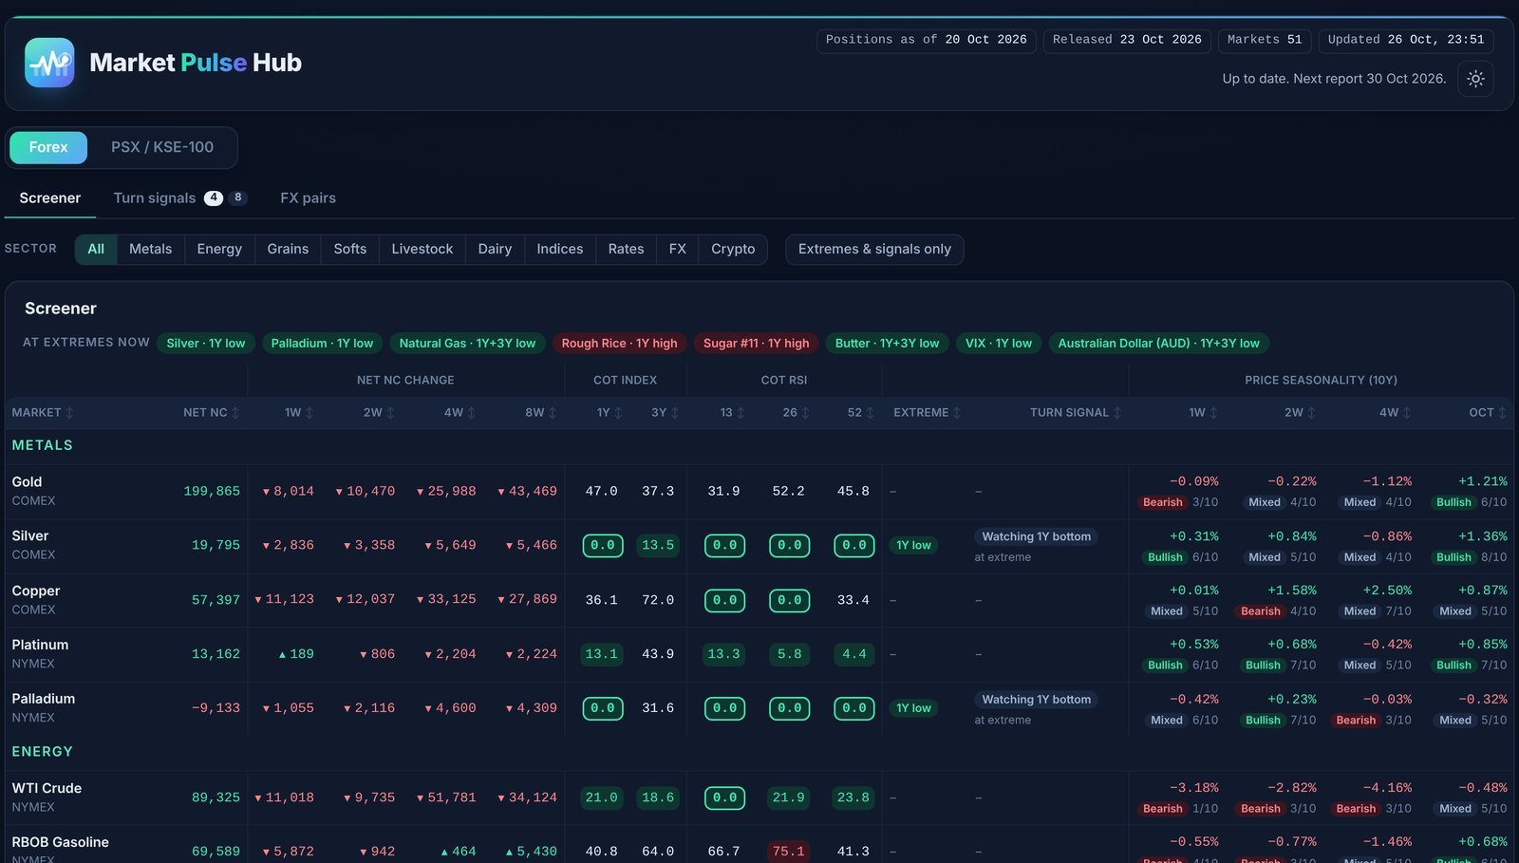Click the Market Pulse Hub logo icon

click(49, 63)
